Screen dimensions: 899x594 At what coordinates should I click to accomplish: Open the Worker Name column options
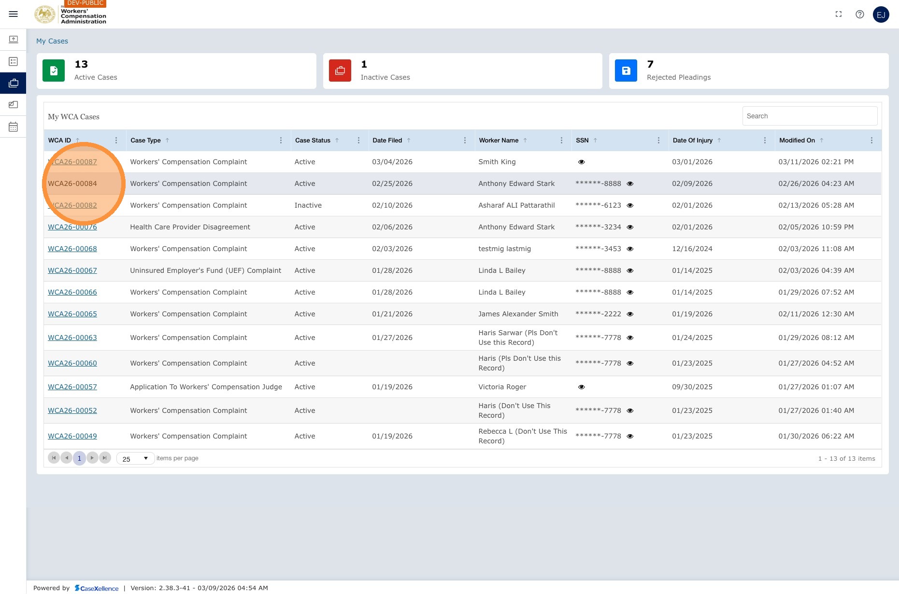[561, 141]
